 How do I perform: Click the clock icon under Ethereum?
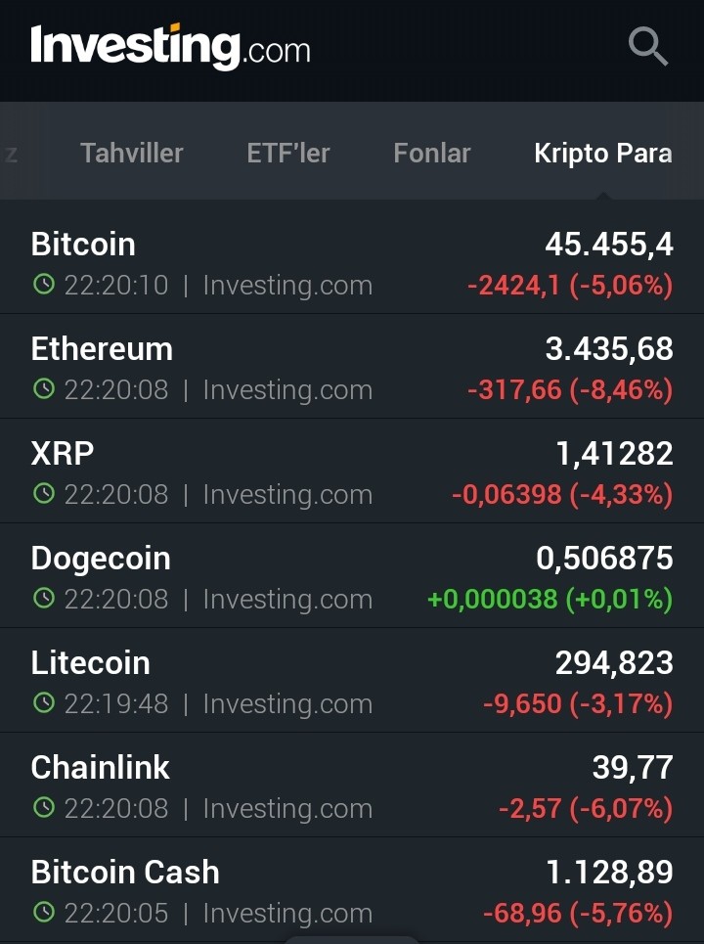[44, 388]
